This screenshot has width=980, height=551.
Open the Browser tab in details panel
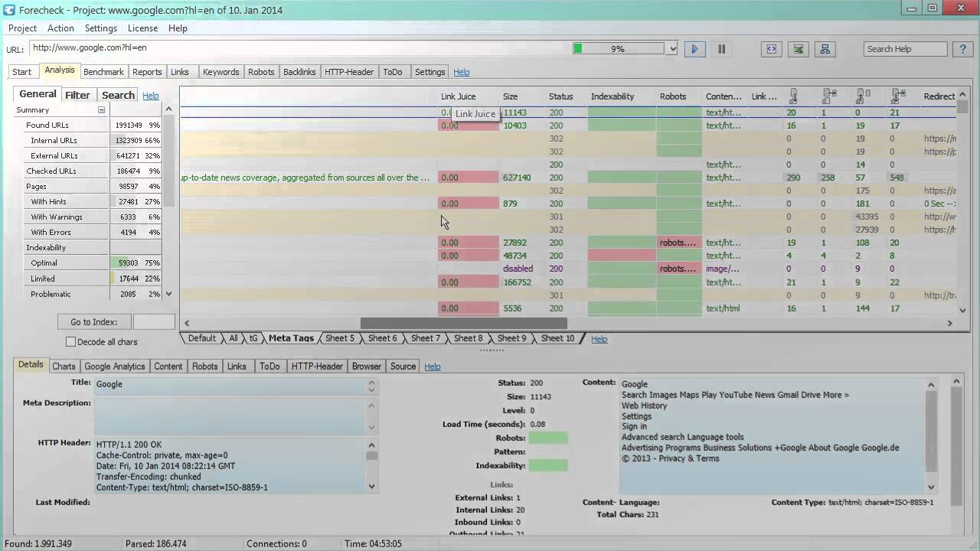point(367,367)
